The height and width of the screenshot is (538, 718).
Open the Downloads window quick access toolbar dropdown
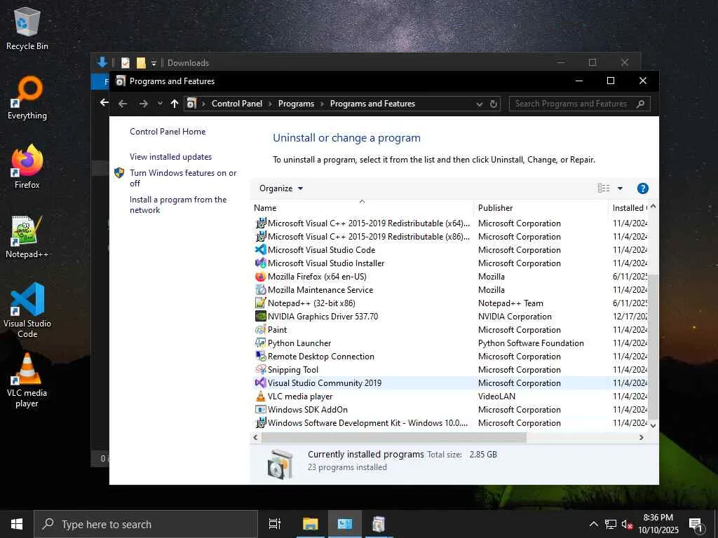(x=154, y=63)
